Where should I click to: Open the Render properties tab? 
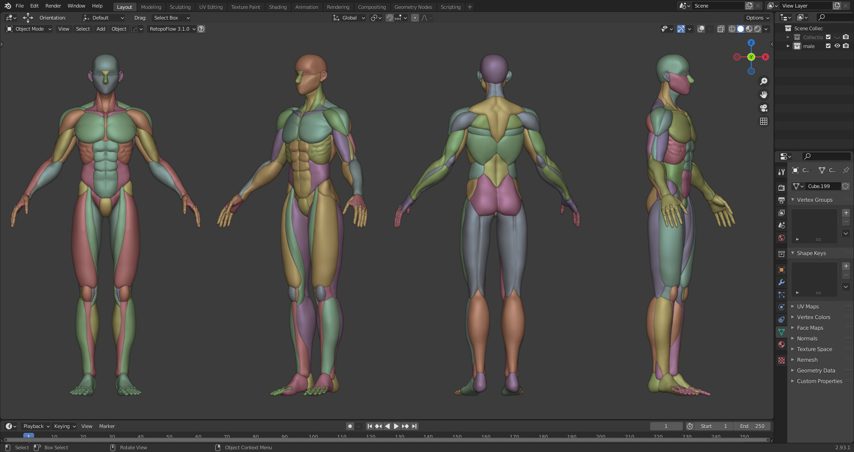781,188
